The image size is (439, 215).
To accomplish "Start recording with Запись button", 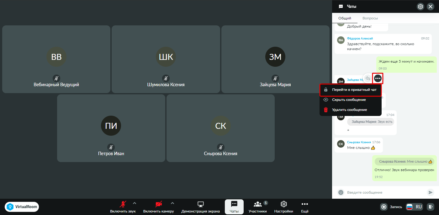I will [391, 207].
